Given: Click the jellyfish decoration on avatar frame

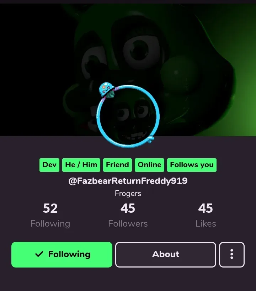Looking at the screenshot, I should click(107, 90).
